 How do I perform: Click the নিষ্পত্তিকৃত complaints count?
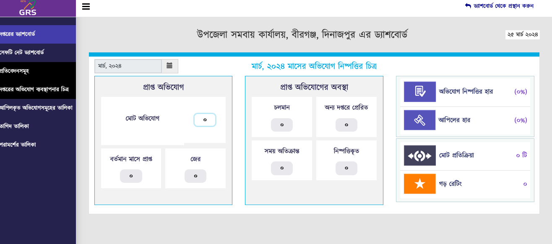[x=346, y=168]
